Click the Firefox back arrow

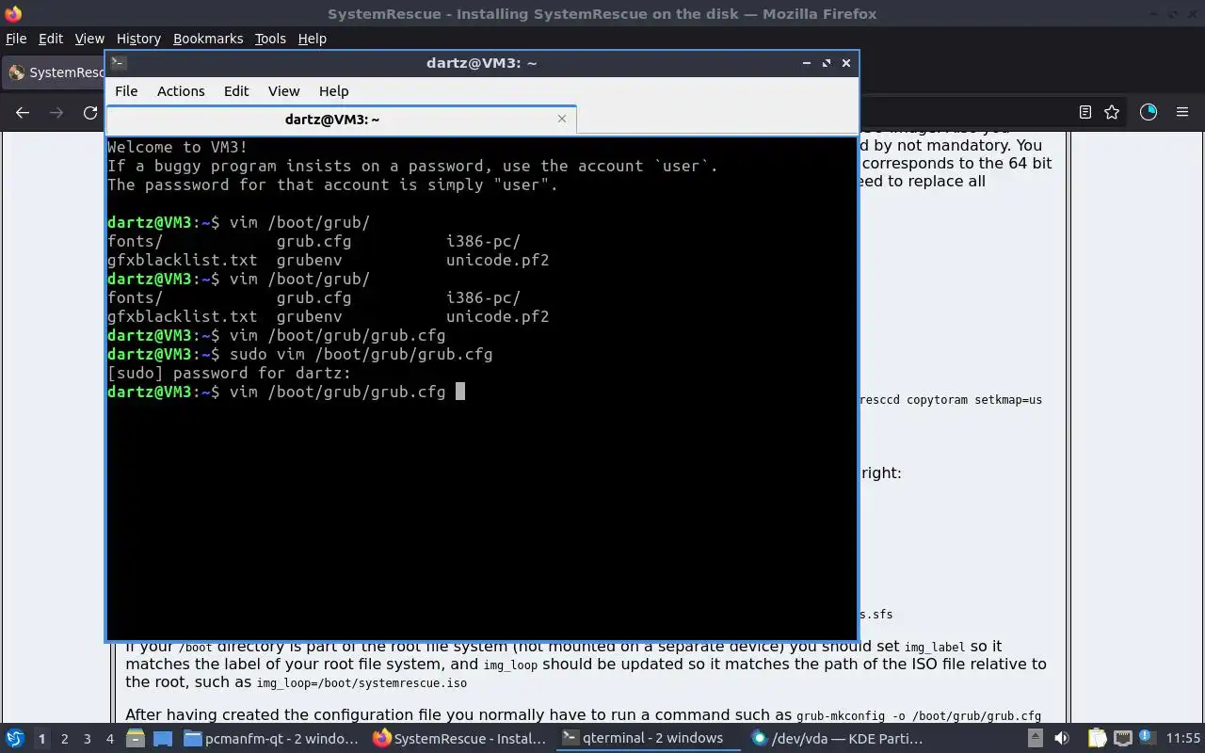tap(23, 112)
